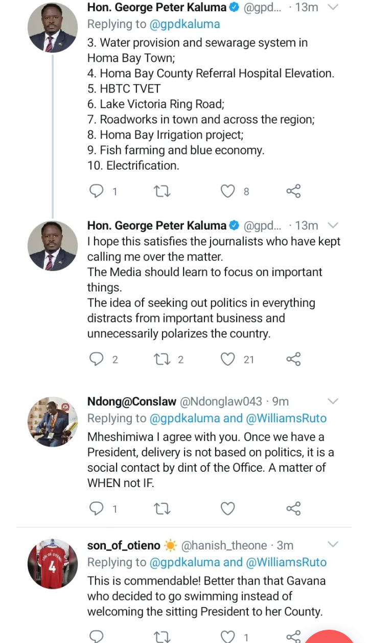Open @WilliamsRuto mention in son_of_otieno reply

click(286, 562)
